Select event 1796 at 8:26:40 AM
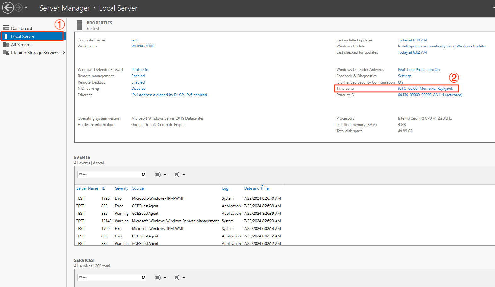Image resolution: width=495 pixels, height=287 pixels. [179, 198]
